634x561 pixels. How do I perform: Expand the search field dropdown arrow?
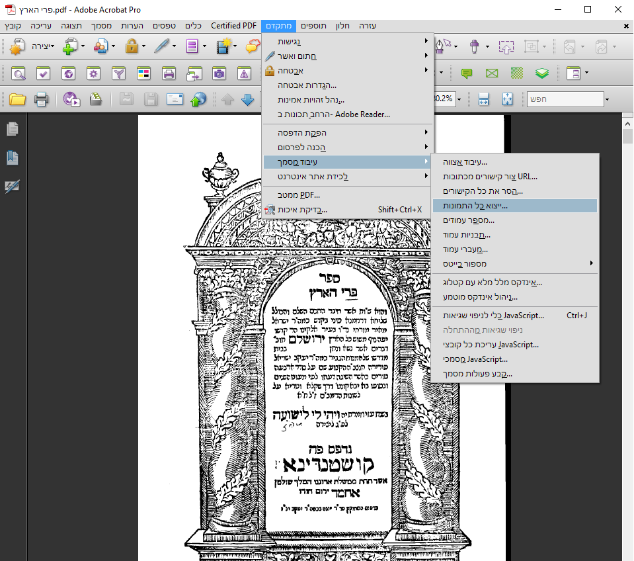[x=607, y=99]
